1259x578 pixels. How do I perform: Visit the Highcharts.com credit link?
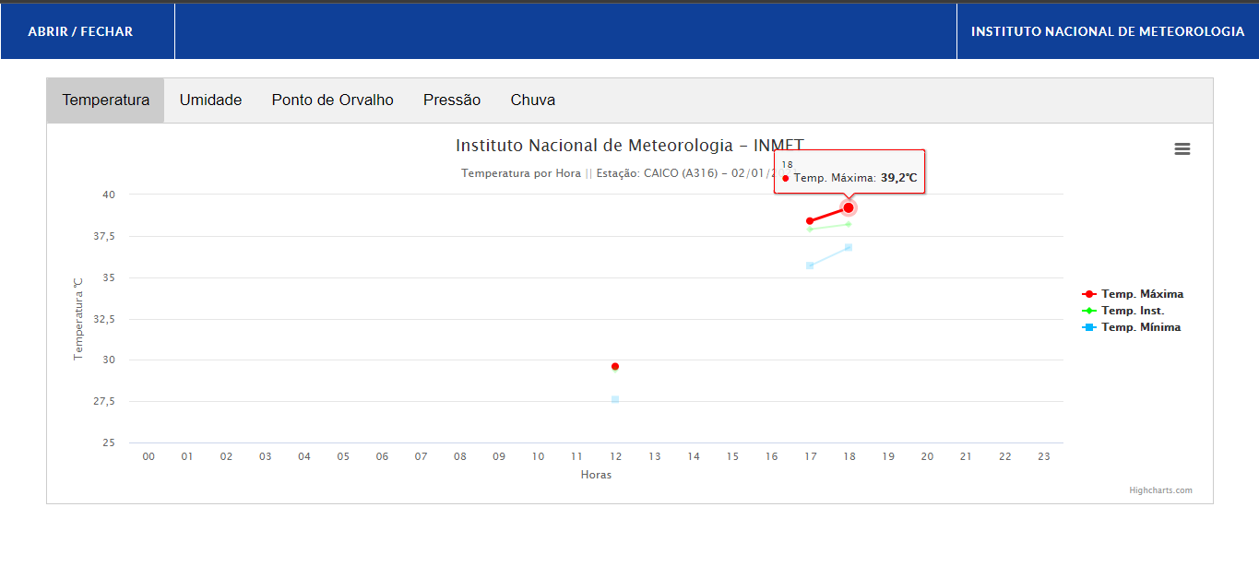tap(1160, 490)
